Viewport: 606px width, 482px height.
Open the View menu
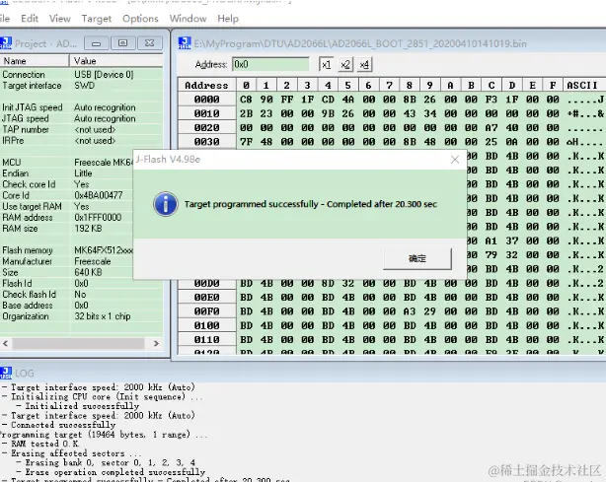(x=60, y=19)
